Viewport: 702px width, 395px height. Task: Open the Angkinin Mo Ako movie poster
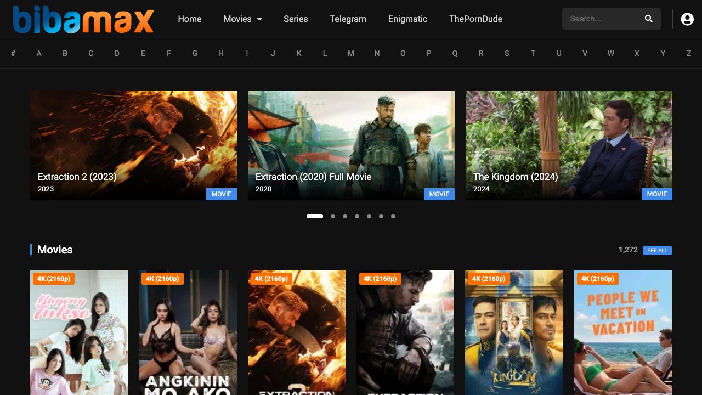click(188, 332)
